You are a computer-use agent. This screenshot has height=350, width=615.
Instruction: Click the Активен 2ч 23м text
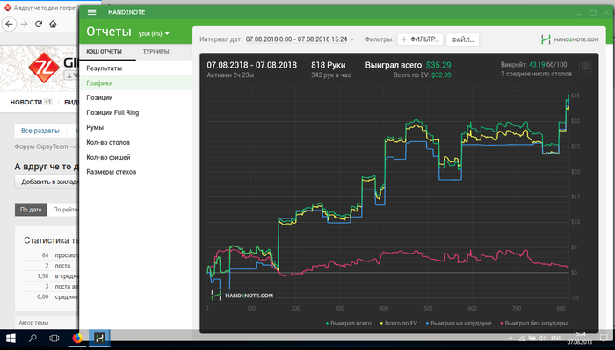(230, 75)
